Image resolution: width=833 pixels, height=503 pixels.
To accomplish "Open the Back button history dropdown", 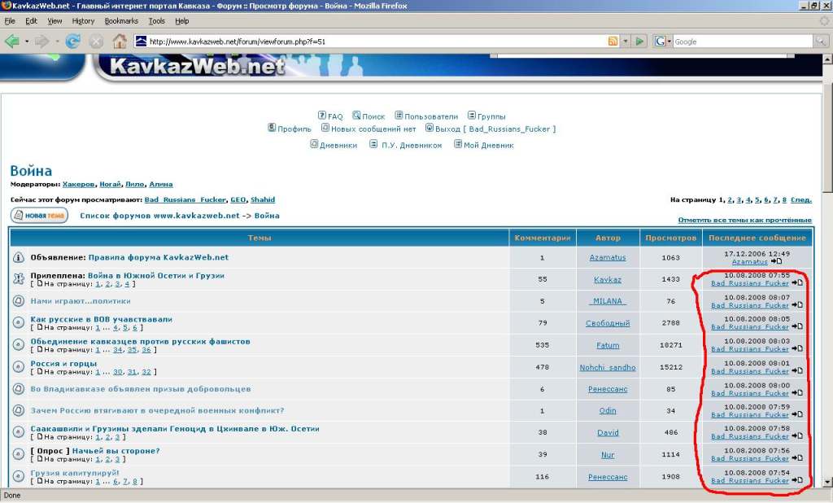I will pyautogui.click(x=27, y=41).
